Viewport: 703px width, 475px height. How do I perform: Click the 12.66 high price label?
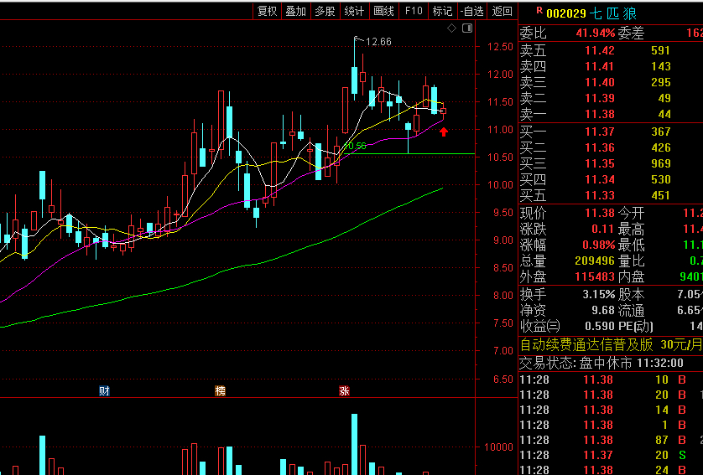(378, 42)
